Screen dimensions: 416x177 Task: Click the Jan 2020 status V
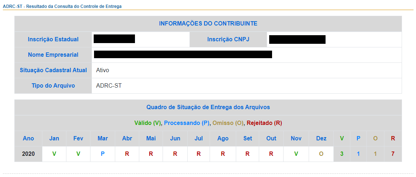point(54,154)
